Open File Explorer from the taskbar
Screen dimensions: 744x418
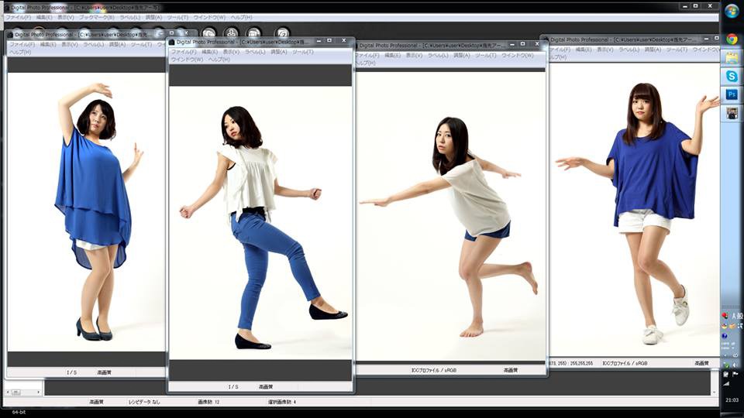click(x=732, y=58)
